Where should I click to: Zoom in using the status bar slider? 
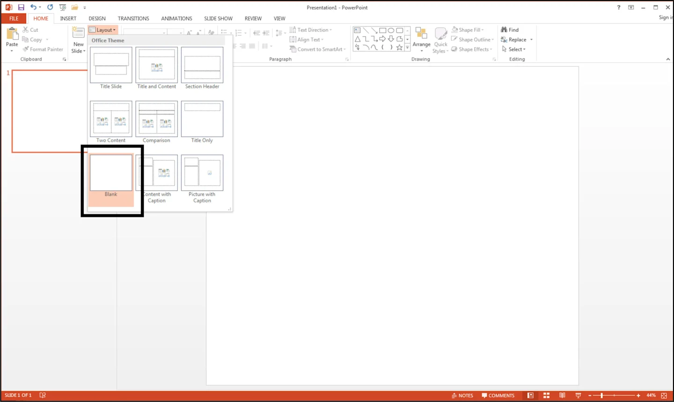(x=638, y=395)
